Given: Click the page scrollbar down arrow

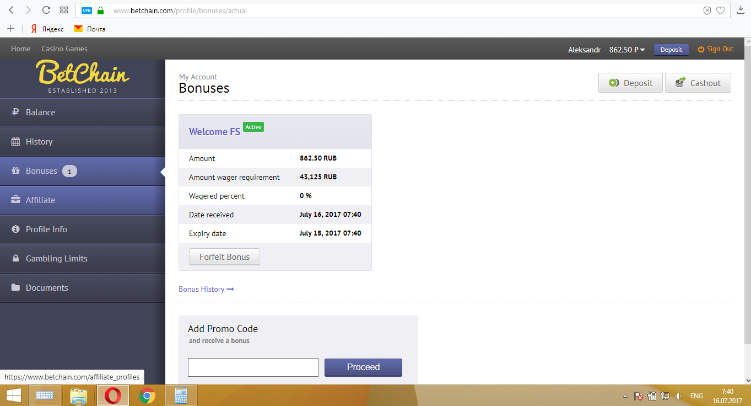Looking at the screenshot, I should click(x=747, y=380).
